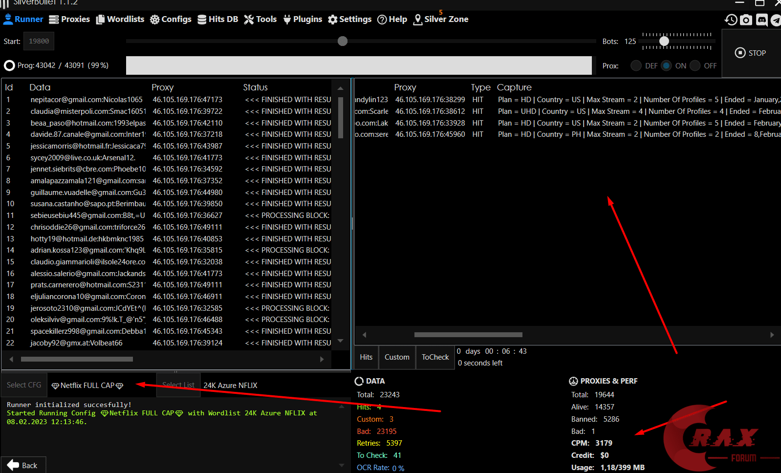781x473 pixels.
Task: Click the Back button
Action: [23, 465]
